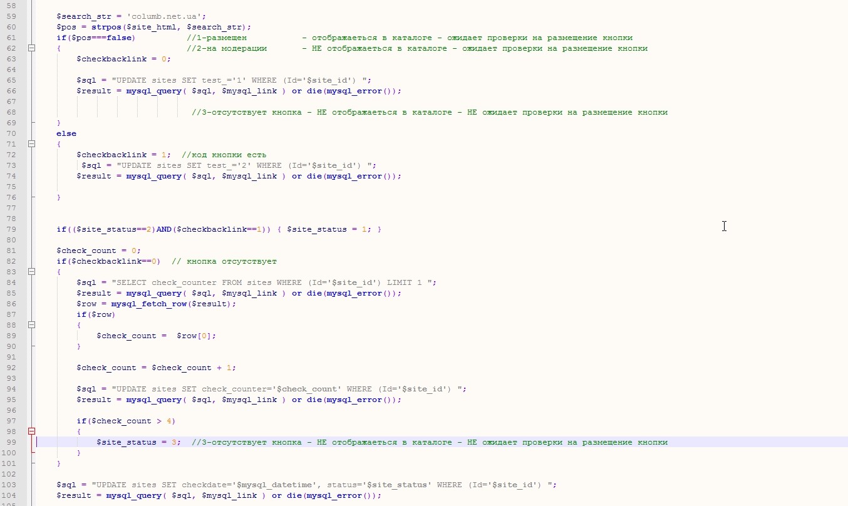The width and height of the screenshot is (848, 506).
Task: Click '$checkbacklink = 1;' on line 72
Action: [x=123, y=155]
